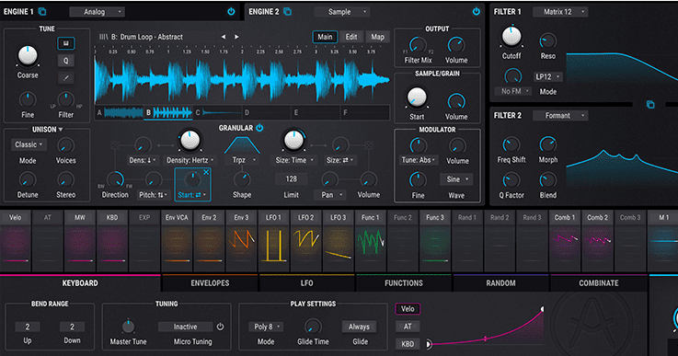This screenshot has height=356, width=678.
Task: Click Always glide button
Action: pyautogui.click(x=359, y=327)
